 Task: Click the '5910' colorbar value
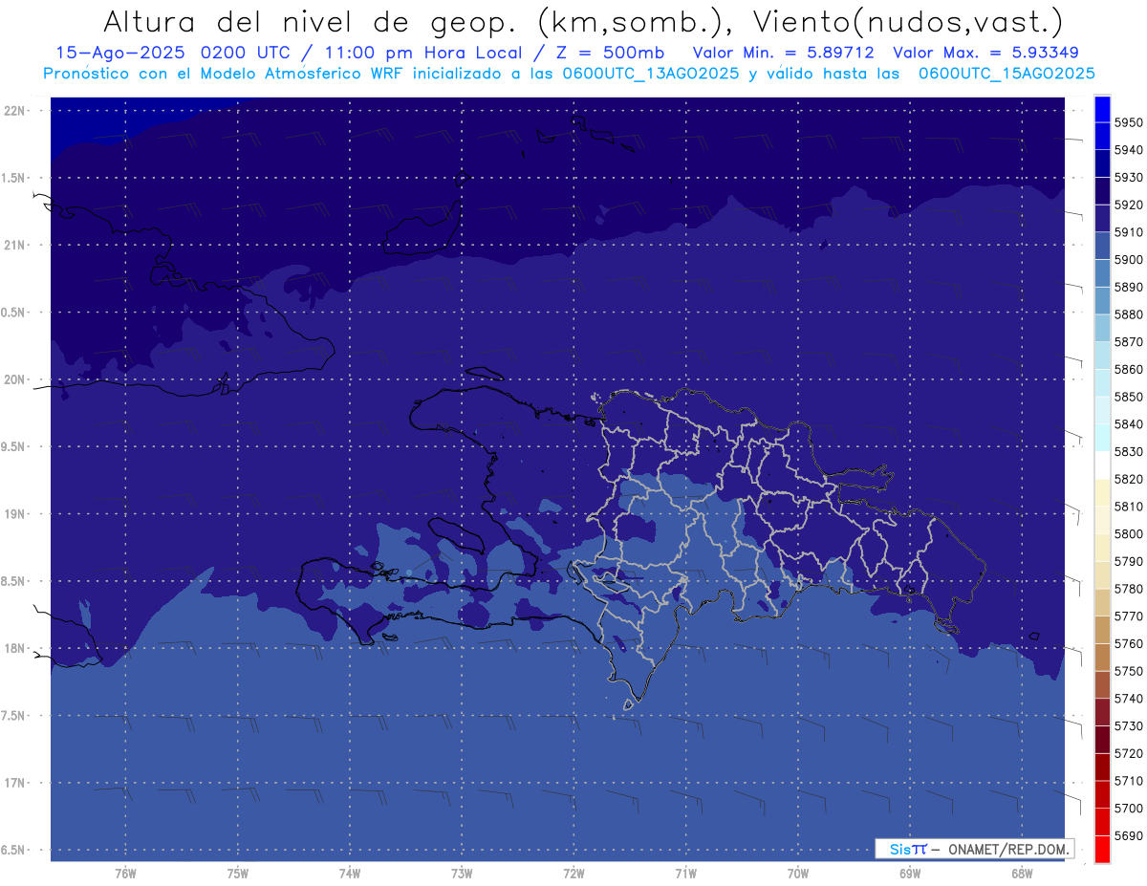pos(1129,232)
